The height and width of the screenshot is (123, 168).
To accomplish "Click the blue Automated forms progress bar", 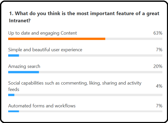I will pos(14,111).
